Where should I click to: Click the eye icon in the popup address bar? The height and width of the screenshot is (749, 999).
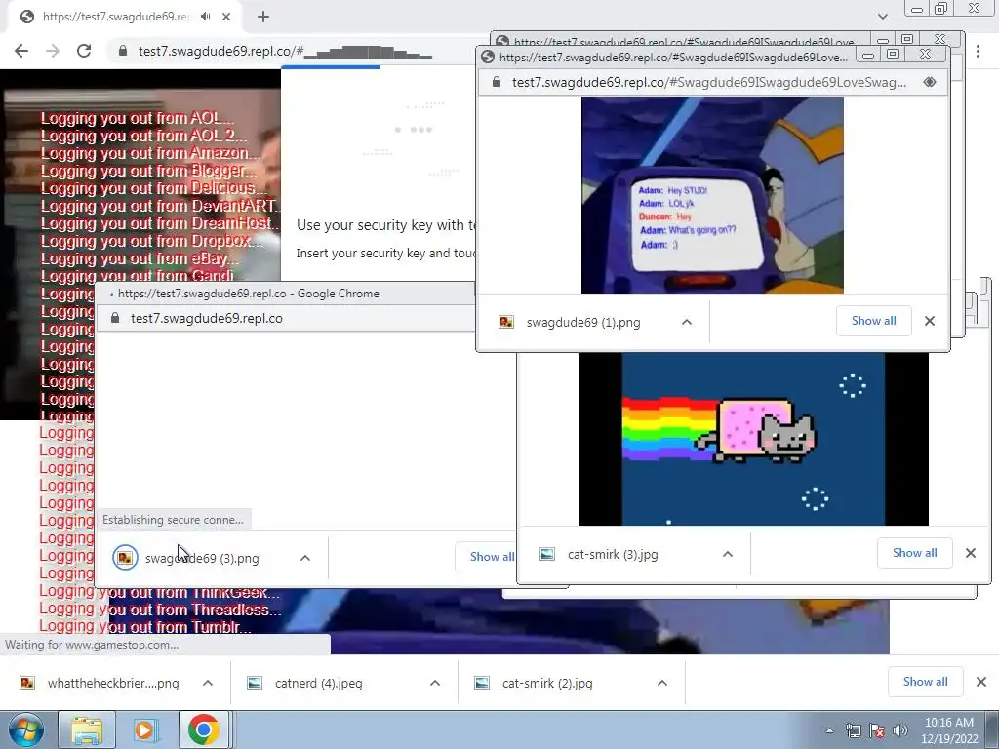[x=930, y=82]
